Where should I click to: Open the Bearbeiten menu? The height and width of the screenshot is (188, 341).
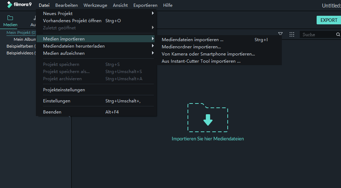point(67,5)
